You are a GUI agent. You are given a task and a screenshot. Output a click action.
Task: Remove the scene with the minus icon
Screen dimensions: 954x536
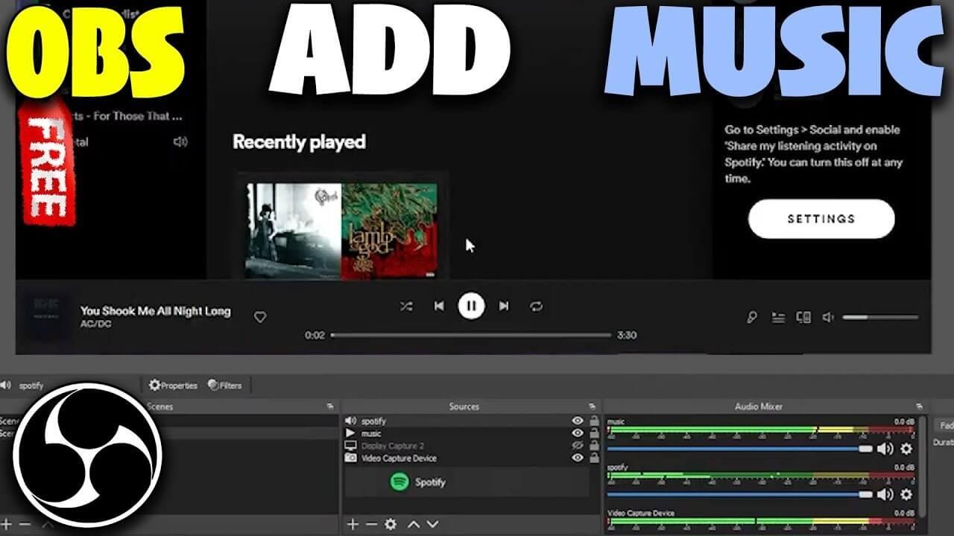point(25,525)
